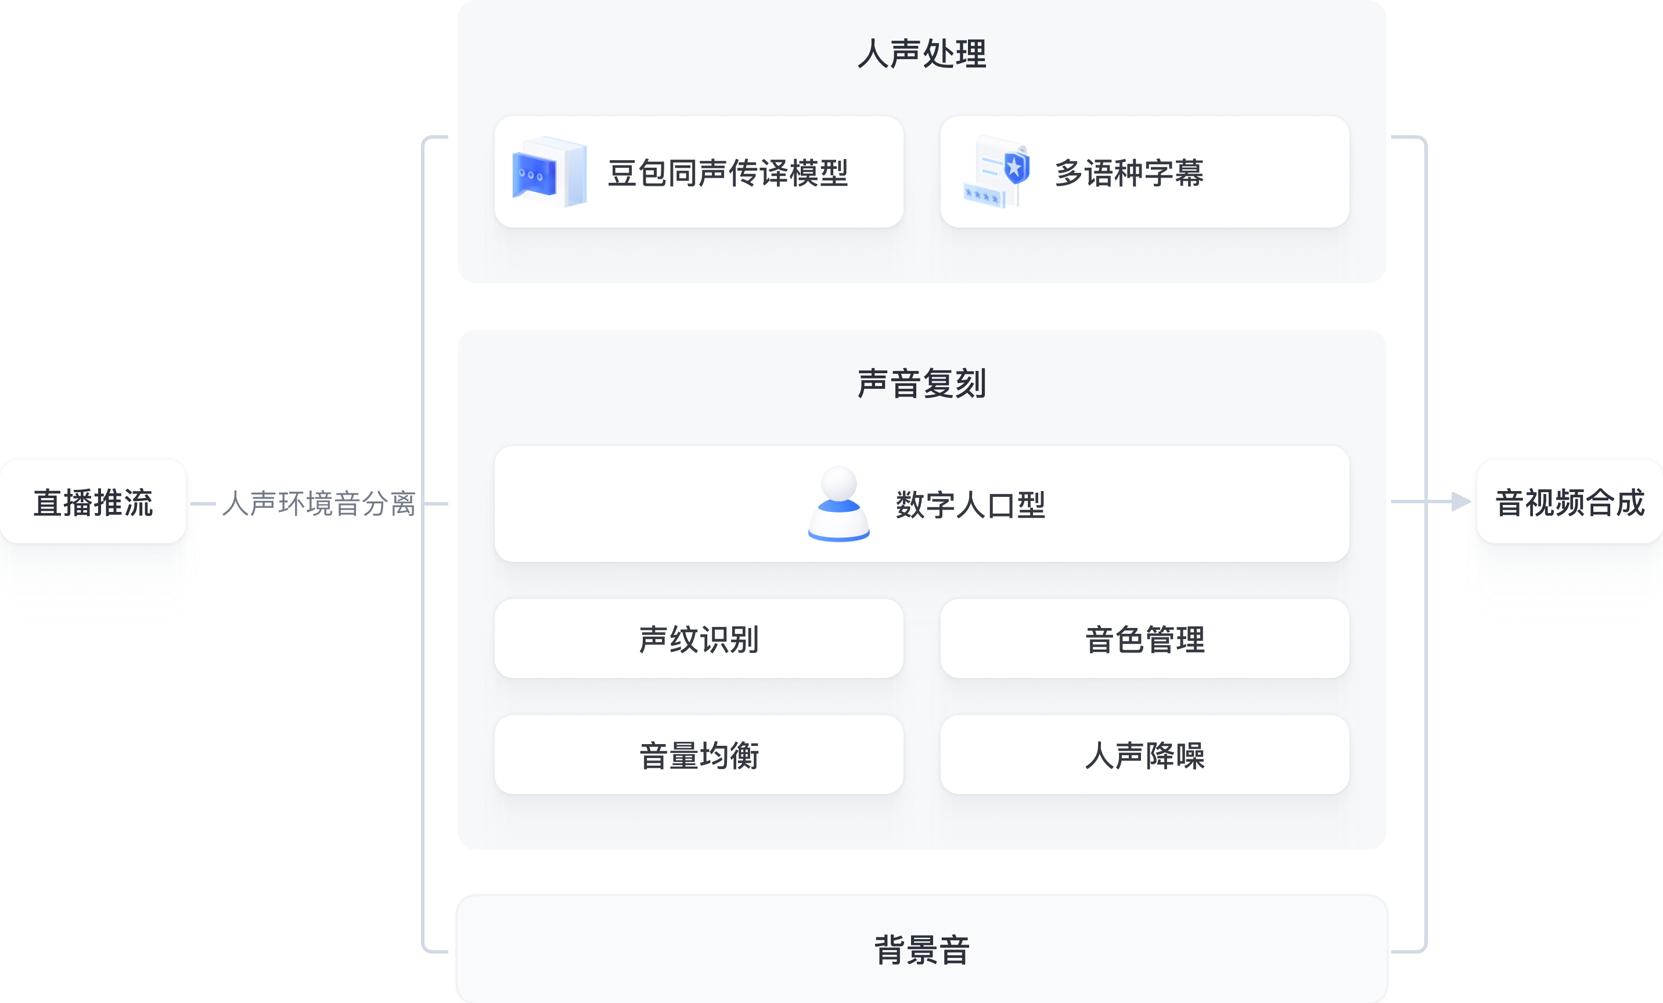The image size is (1663, 1003).
Task: Select the 豆包同声传译模型 card
Action: click(699, 172)
